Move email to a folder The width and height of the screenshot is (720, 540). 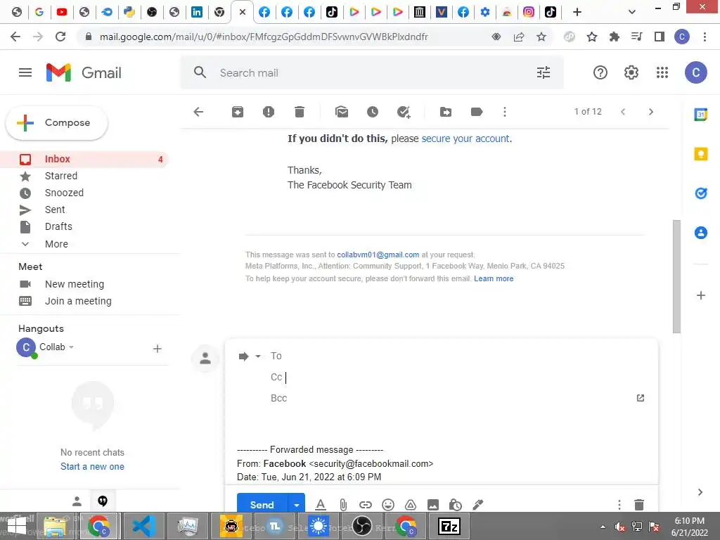click(445, 112)
